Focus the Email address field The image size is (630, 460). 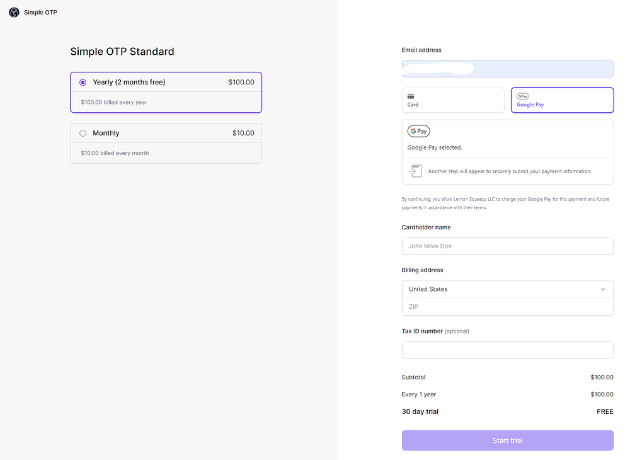tap(507, 69)
